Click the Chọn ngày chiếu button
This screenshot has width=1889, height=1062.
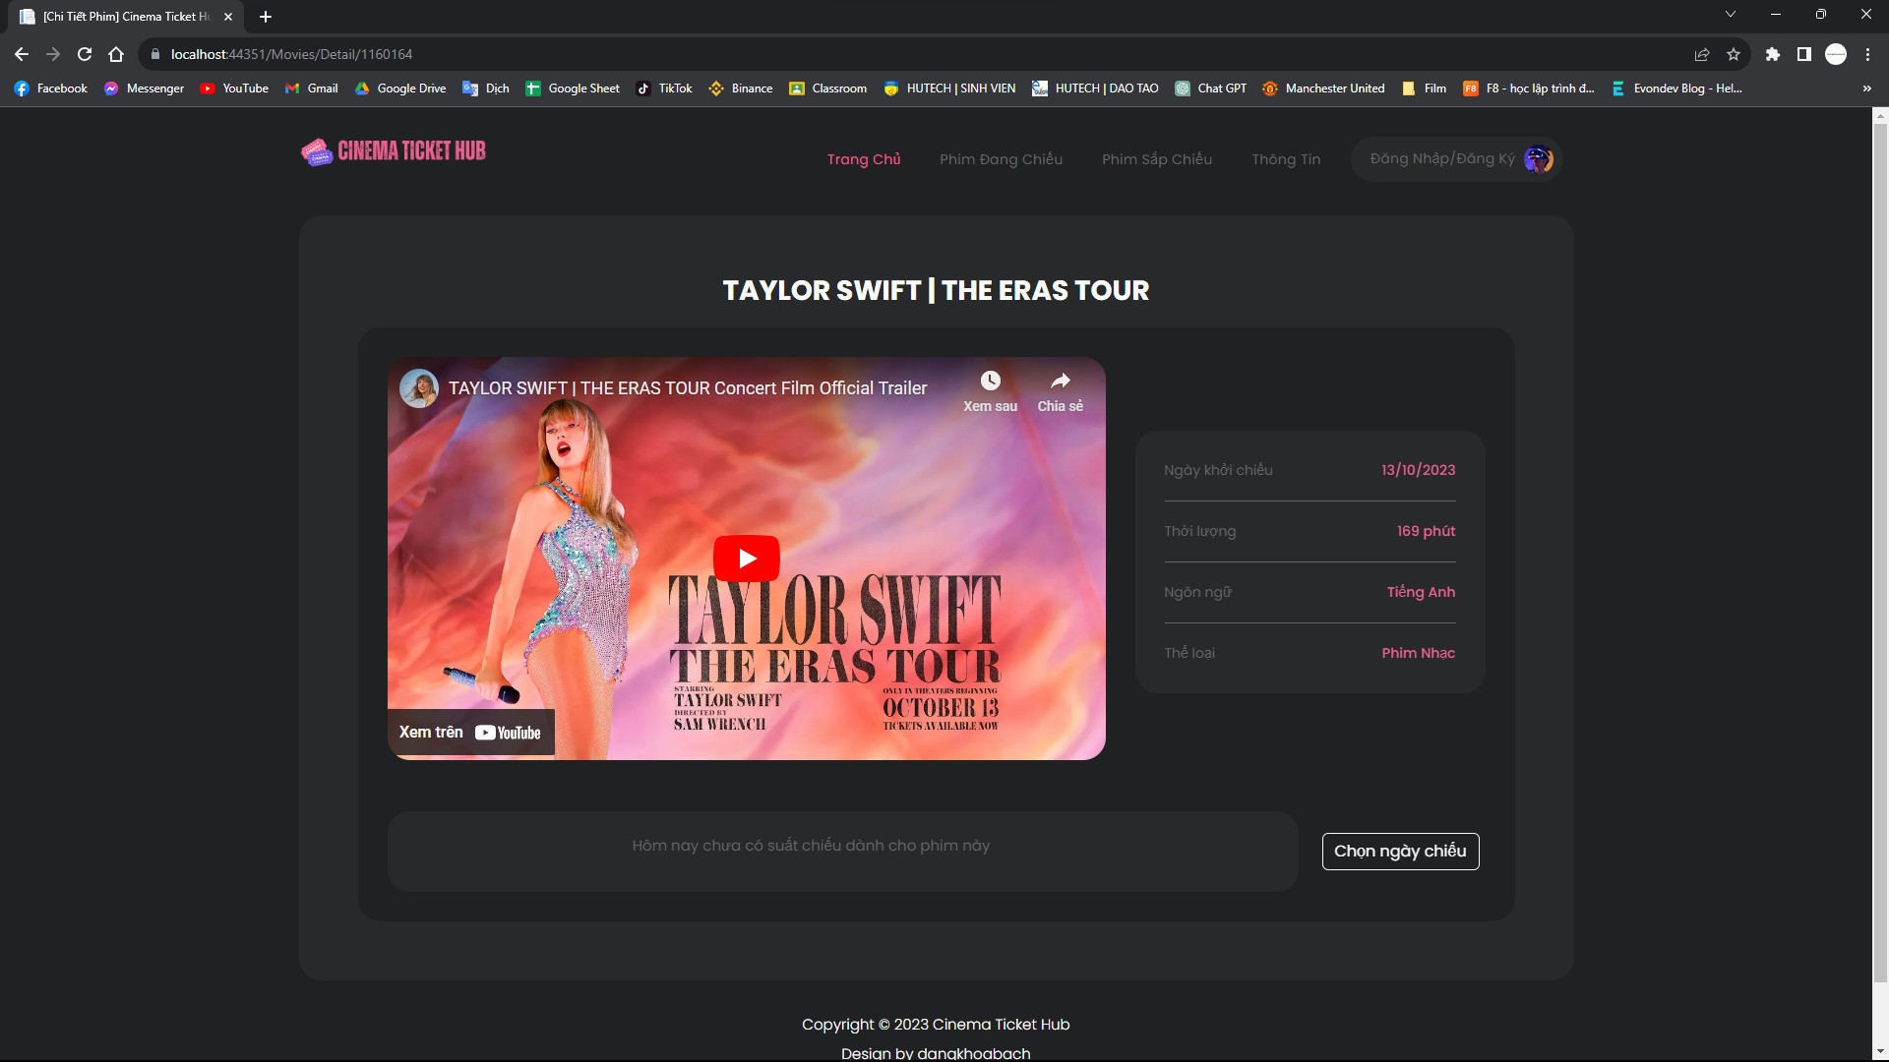pos(1399,851)
